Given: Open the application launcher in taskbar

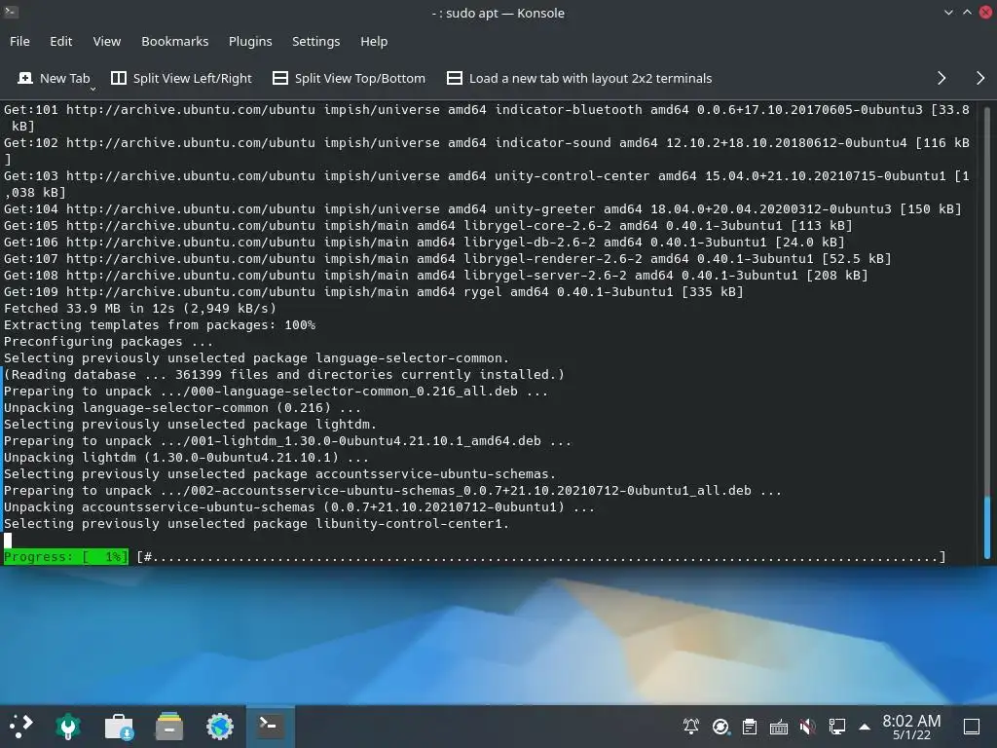Looking at the screenshot, I should point(20,726).
